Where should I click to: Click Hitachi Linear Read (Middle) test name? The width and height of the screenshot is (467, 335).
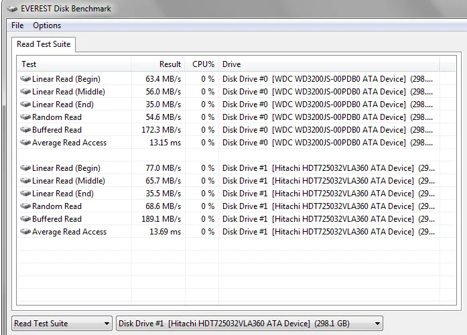[68, 181]
